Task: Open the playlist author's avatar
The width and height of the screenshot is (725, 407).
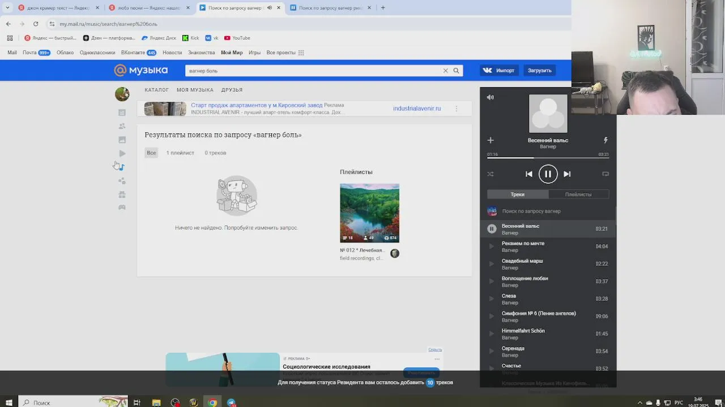Action: (x=395, y=254)
